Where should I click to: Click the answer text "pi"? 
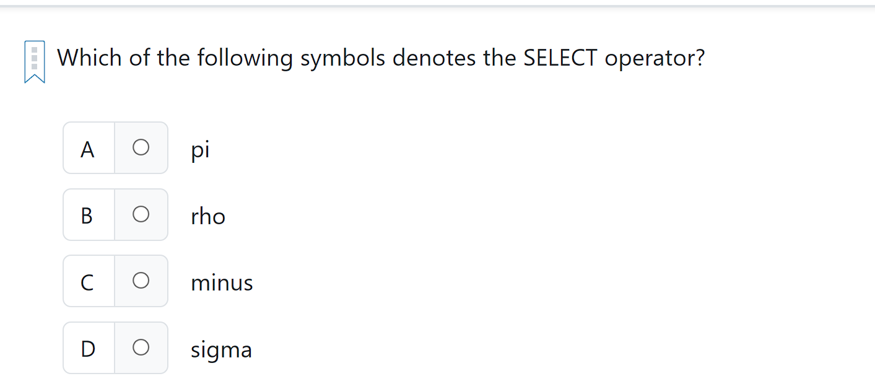click(x=200, y=149)
